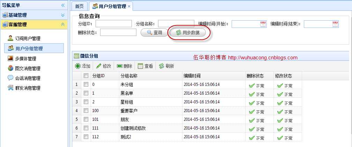Sort by the 分组名称 column header
Screen dimensions: 352x147
[150, 76]
